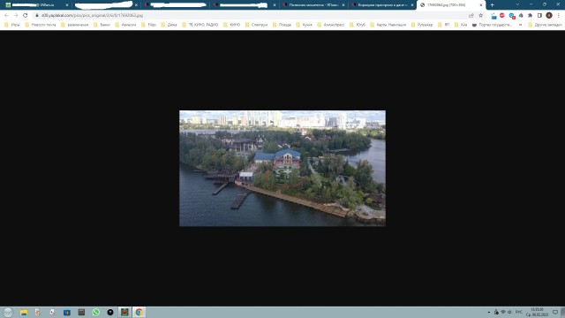Switch to the fifth tab starting 'Полезная'
Image resolution: width=565 pixels, height=318 pixels.
313,5
